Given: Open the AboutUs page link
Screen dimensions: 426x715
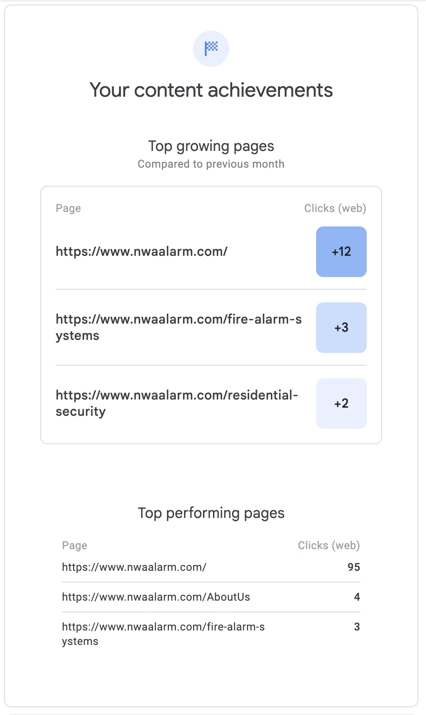Looking at the screenshot, I should click(x=156, y=597).
